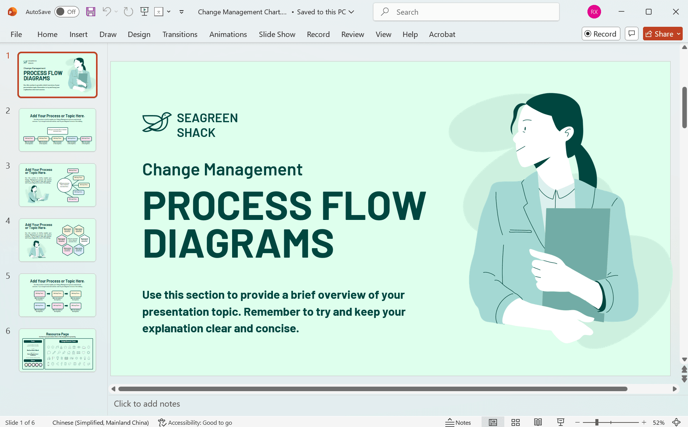
Task: Select slide 4 thumbnail in the panel
Action: 57,240
